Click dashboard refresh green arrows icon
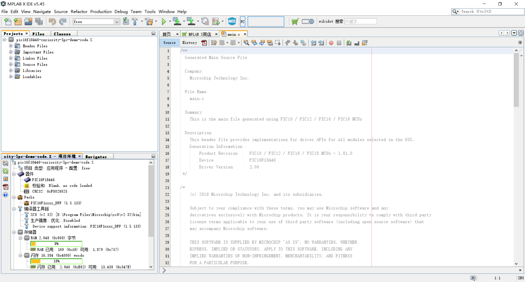 coord(5,171)
